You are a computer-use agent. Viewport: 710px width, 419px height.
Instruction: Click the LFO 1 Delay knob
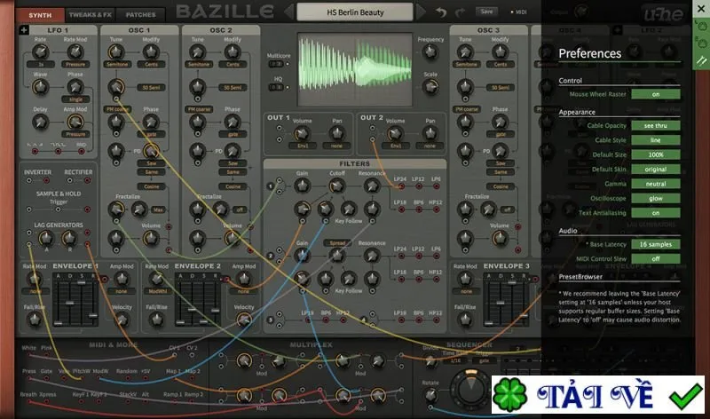pos(40,122)
